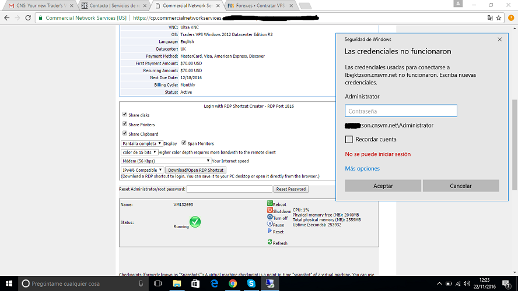Uncheck the Share disks checkbox

[125, 115]
